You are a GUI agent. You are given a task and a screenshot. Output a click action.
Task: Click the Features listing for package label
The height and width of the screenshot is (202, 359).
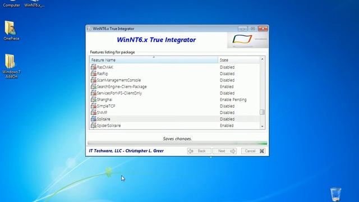point(112,52)
